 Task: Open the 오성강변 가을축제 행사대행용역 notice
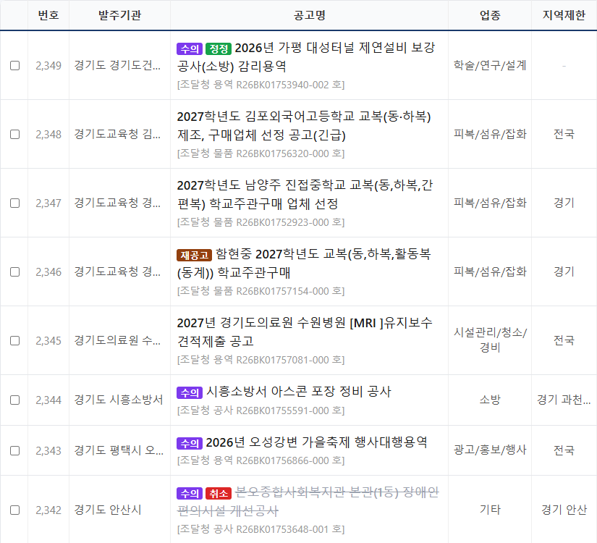pyautogui.click(x=316, y=442)
